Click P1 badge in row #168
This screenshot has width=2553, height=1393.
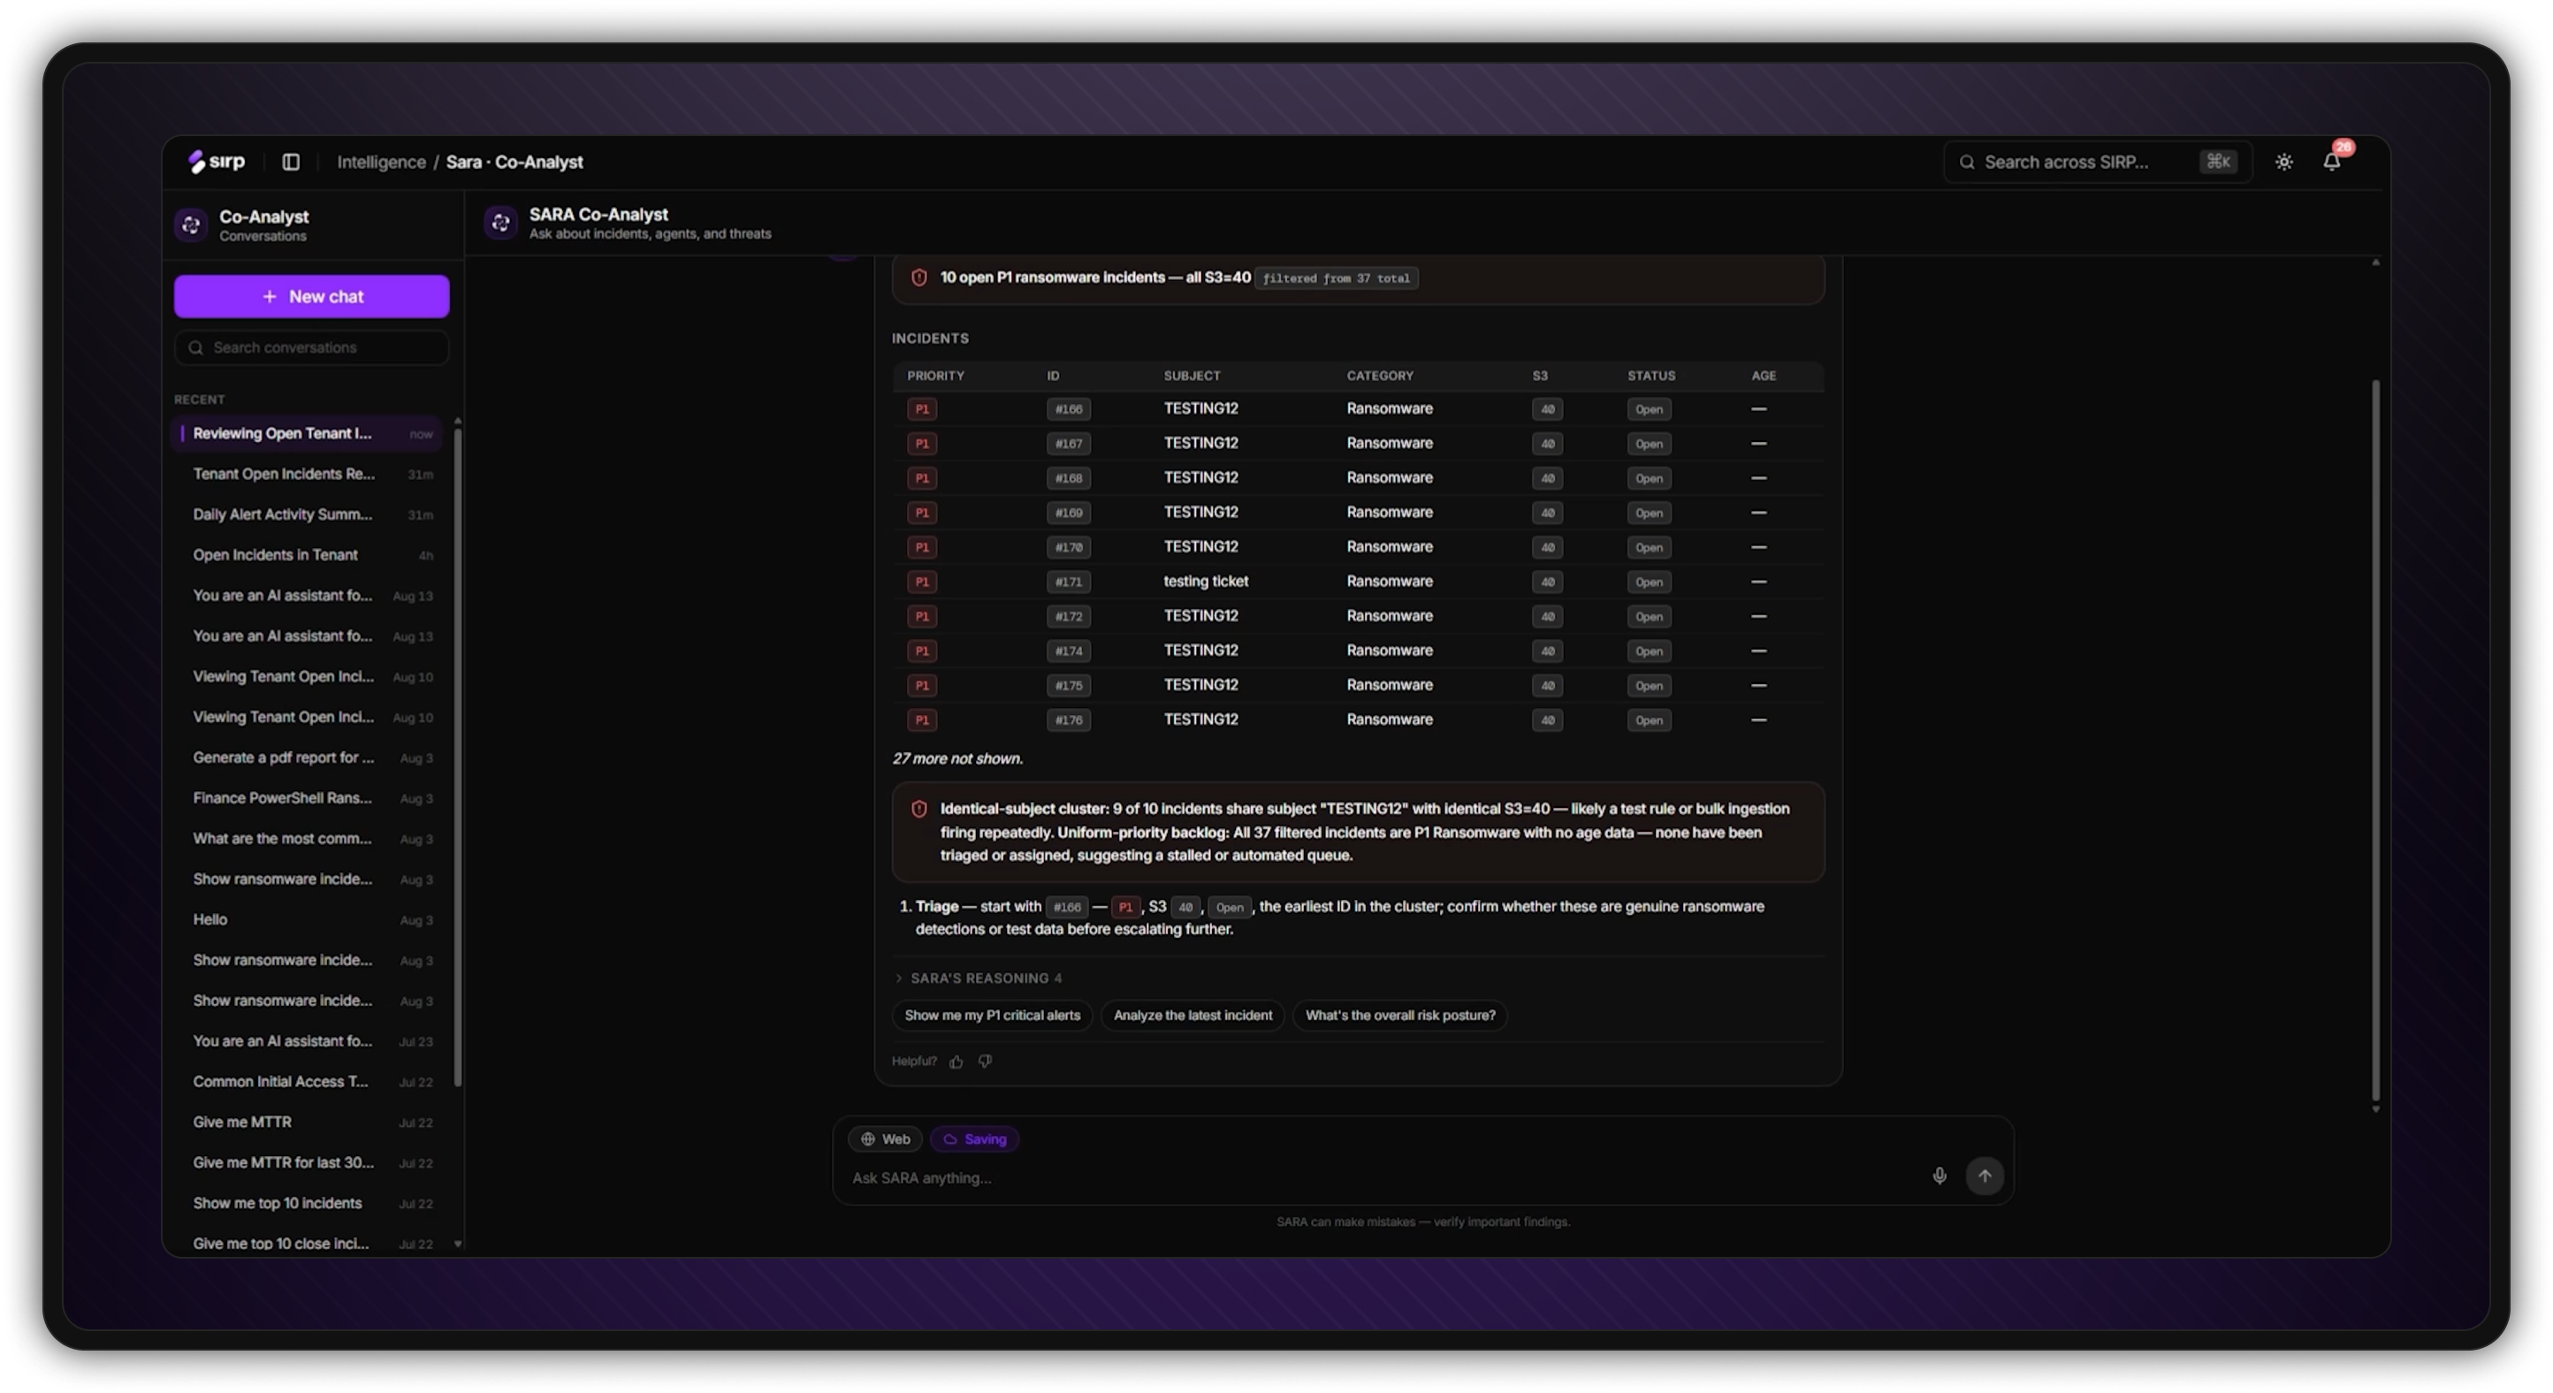[922, 478]
